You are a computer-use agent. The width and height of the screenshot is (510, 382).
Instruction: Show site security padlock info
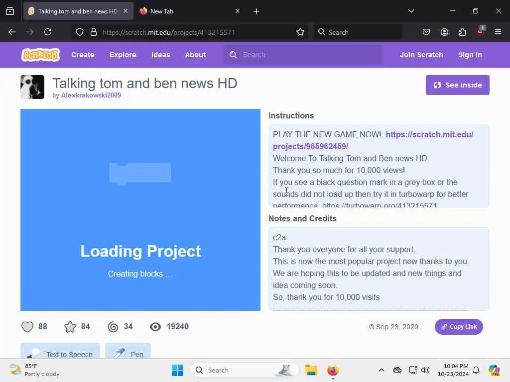[x=94, y=32]
